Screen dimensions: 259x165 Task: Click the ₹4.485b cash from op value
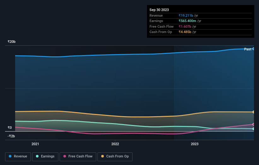click(x=185, y=32)
